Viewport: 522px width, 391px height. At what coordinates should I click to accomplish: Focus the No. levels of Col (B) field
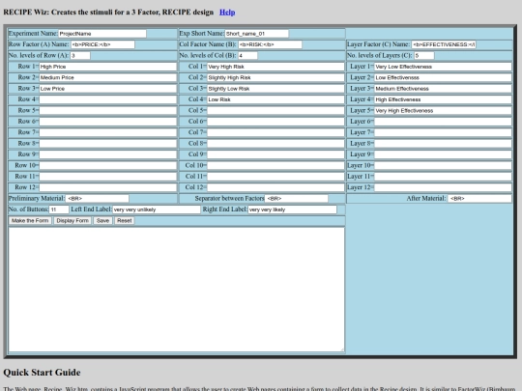click(x=247, y=56)
